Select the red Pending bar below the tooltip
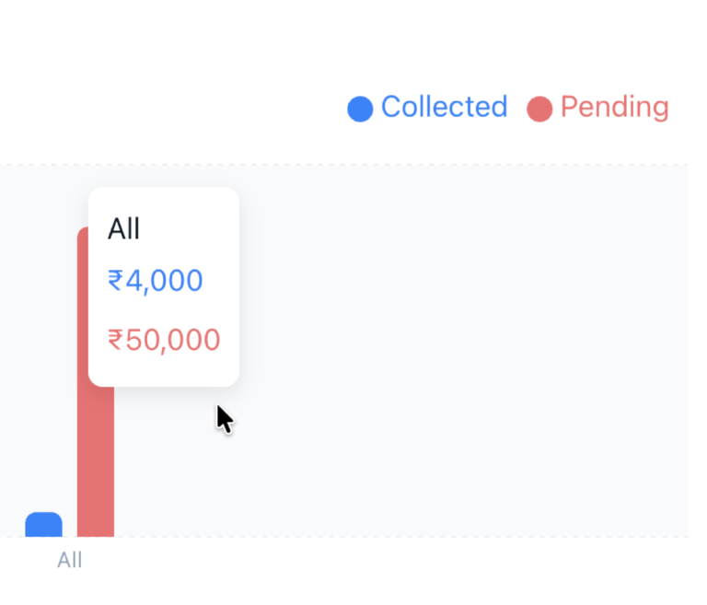This screenshot has height=605, width=707. point(96,460)
